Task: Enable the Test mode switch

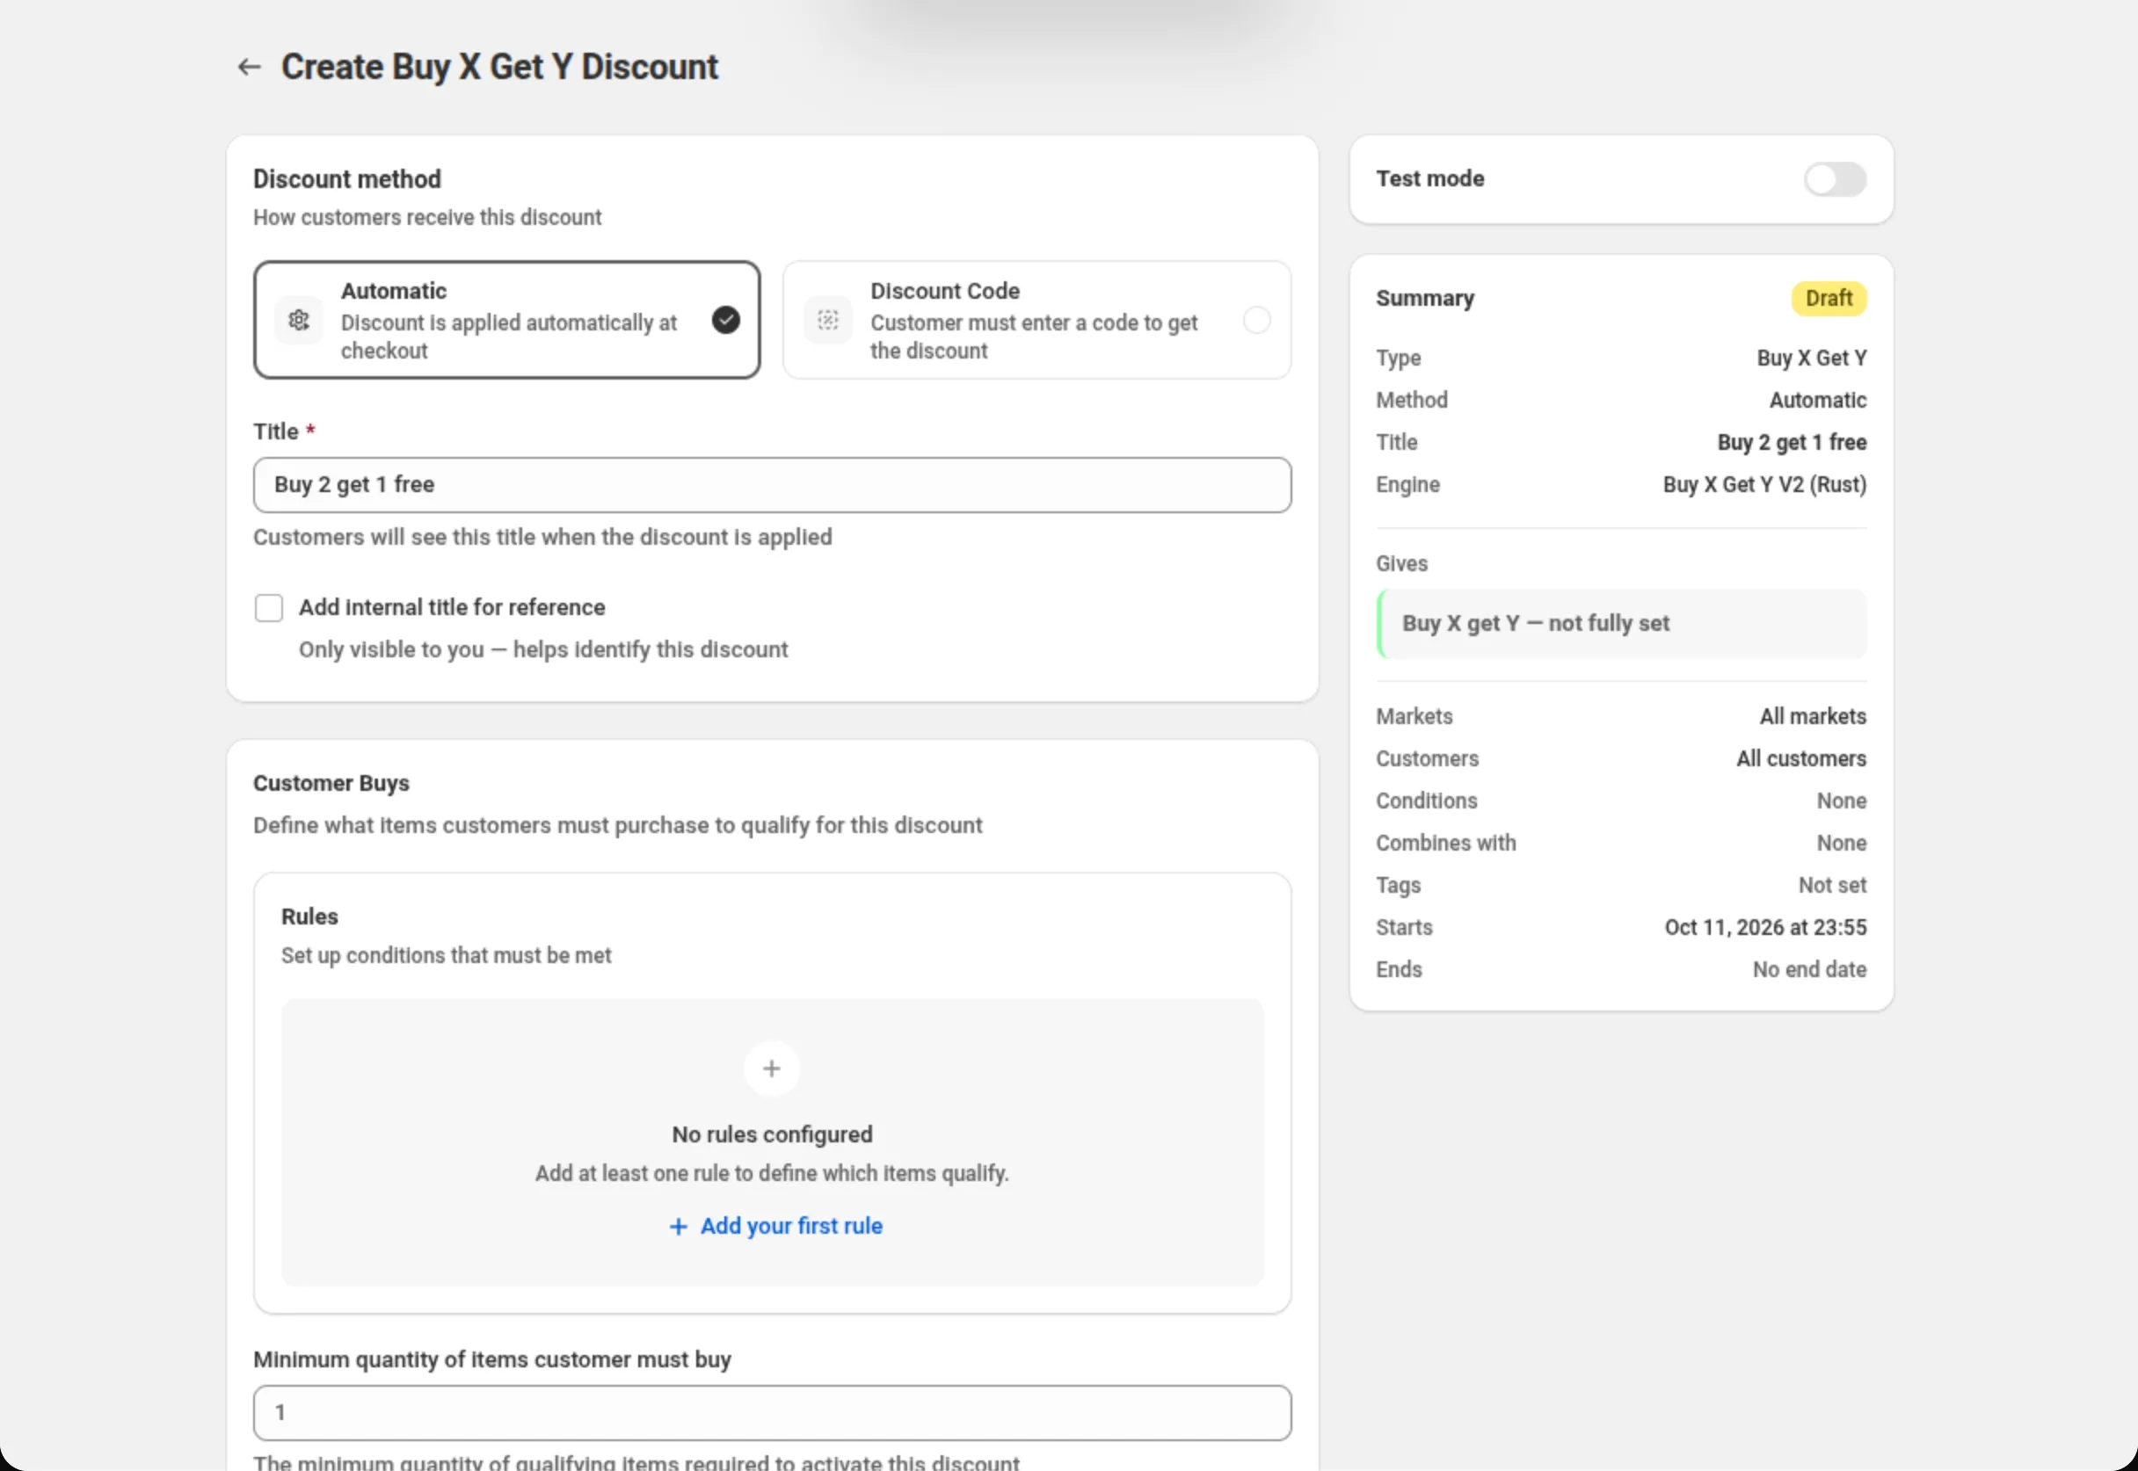Action: tap(1835, 178)
